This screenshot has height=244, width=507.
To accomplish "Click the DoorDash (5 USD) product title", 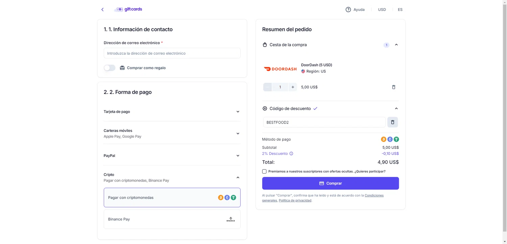I will (317, 65).
